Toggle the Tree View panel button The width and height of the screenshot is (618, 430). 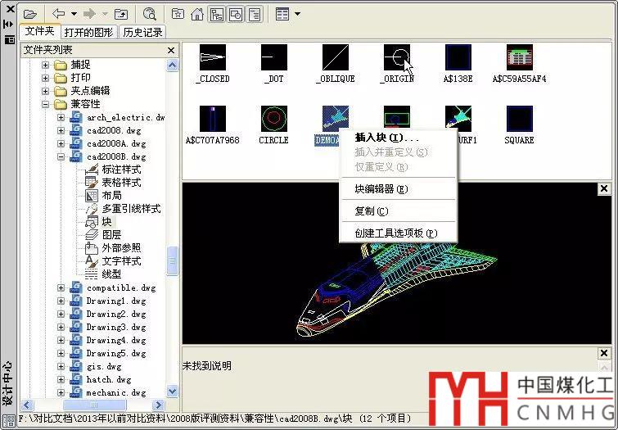point(217,14)
